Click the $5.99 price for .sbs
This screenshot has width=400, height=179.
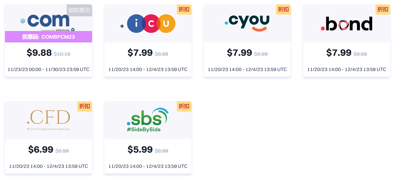(140, 150)
